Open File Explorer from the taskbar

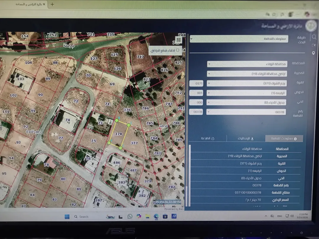pyautogui.click(x=147, y=217)
